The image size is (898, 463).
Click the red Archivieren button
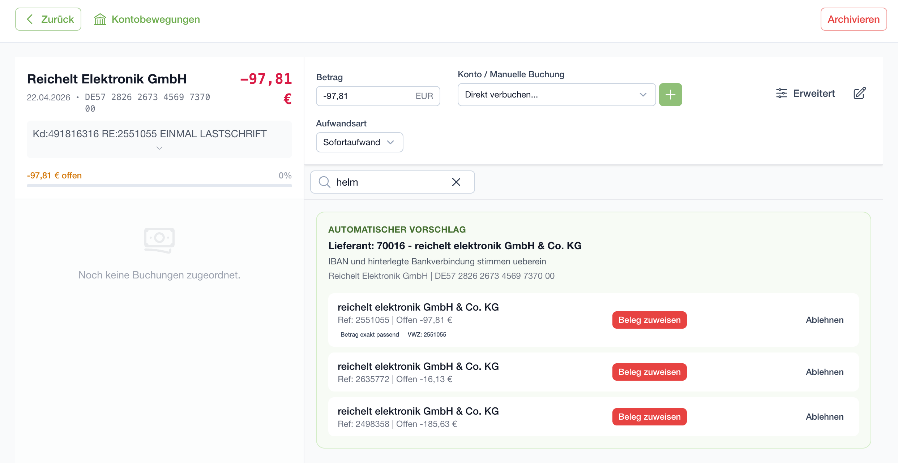point(854,19)
